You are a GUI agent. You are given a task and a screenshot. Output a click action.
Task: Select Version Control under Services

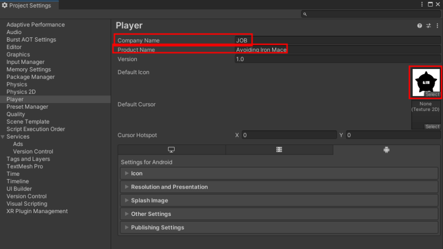[33, 151]
